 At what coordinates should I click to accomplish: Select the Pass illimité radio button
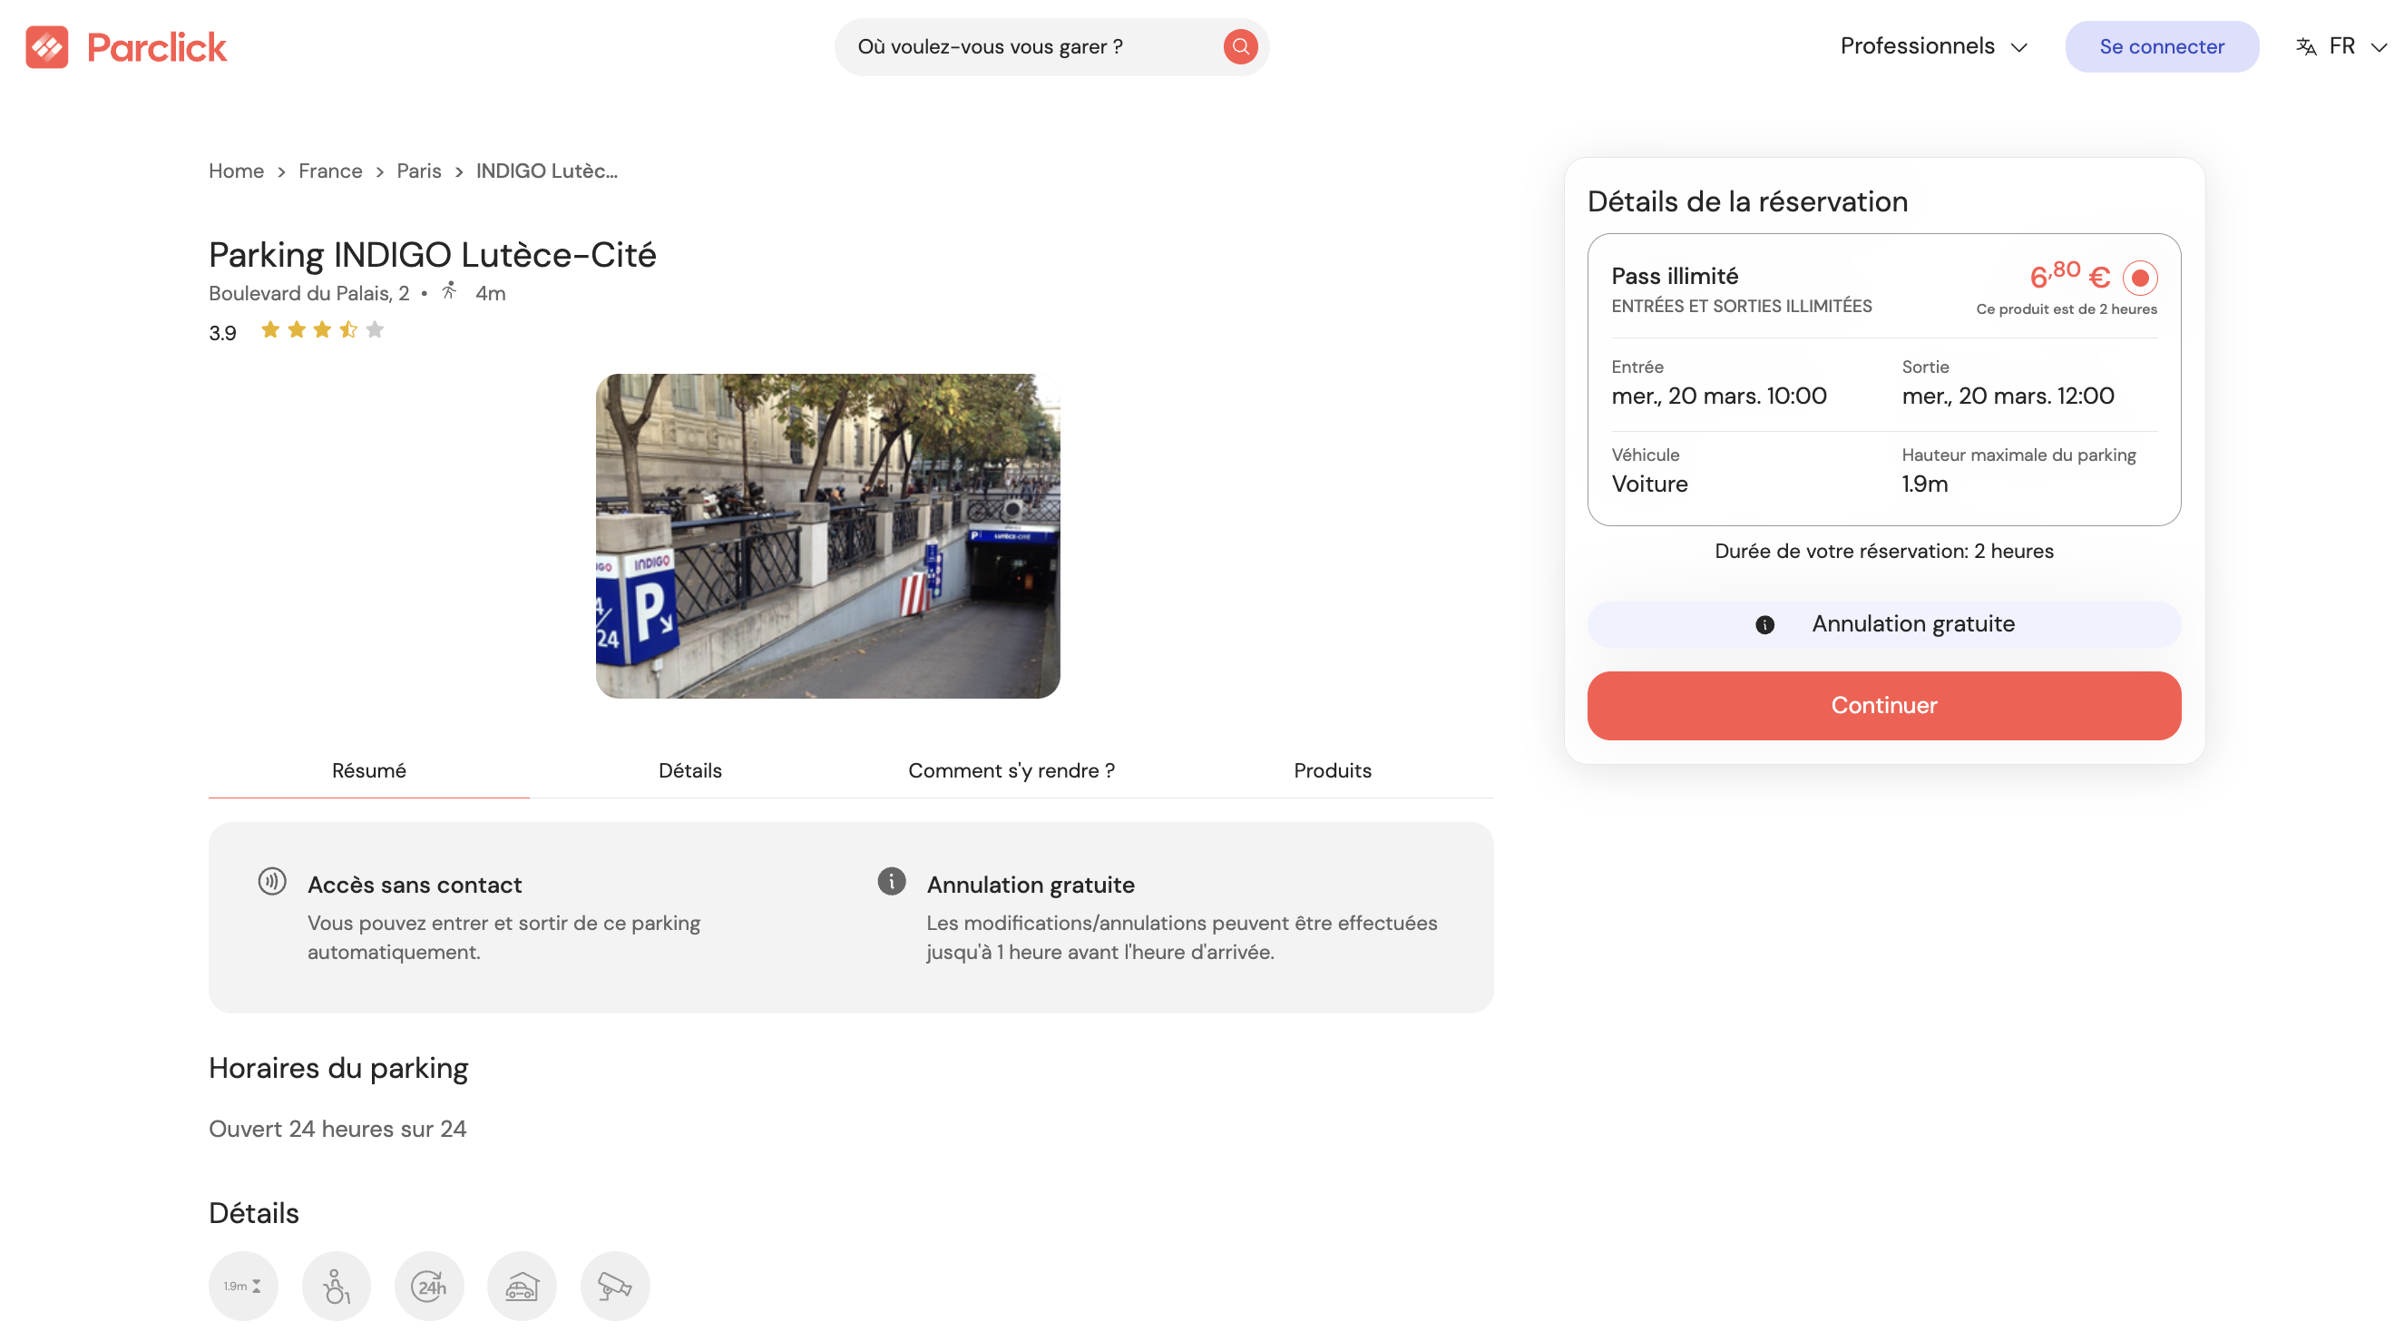click(x=2142, y=277)
